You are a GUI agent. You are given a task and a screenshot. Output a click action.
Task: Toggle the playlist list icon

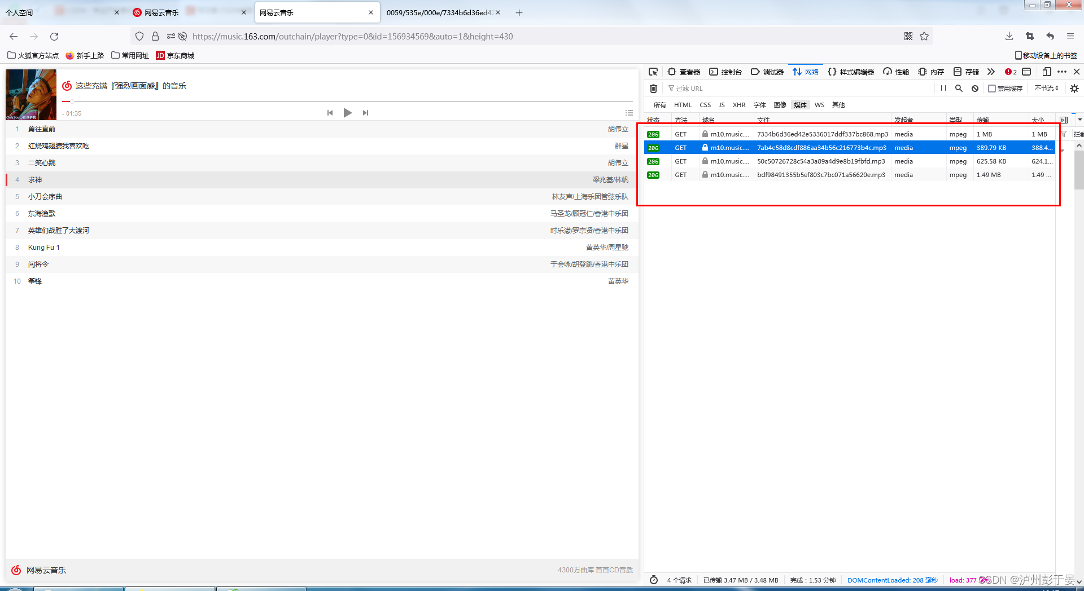[629, 113]
